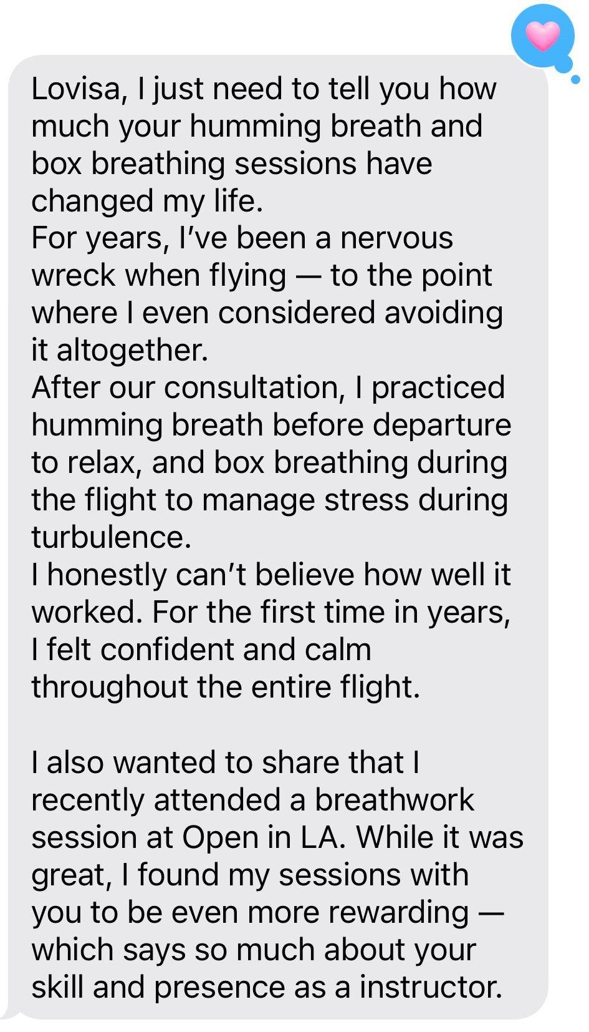
Task: Click the phrase "After our consultation"
Action: pos(188,388)
